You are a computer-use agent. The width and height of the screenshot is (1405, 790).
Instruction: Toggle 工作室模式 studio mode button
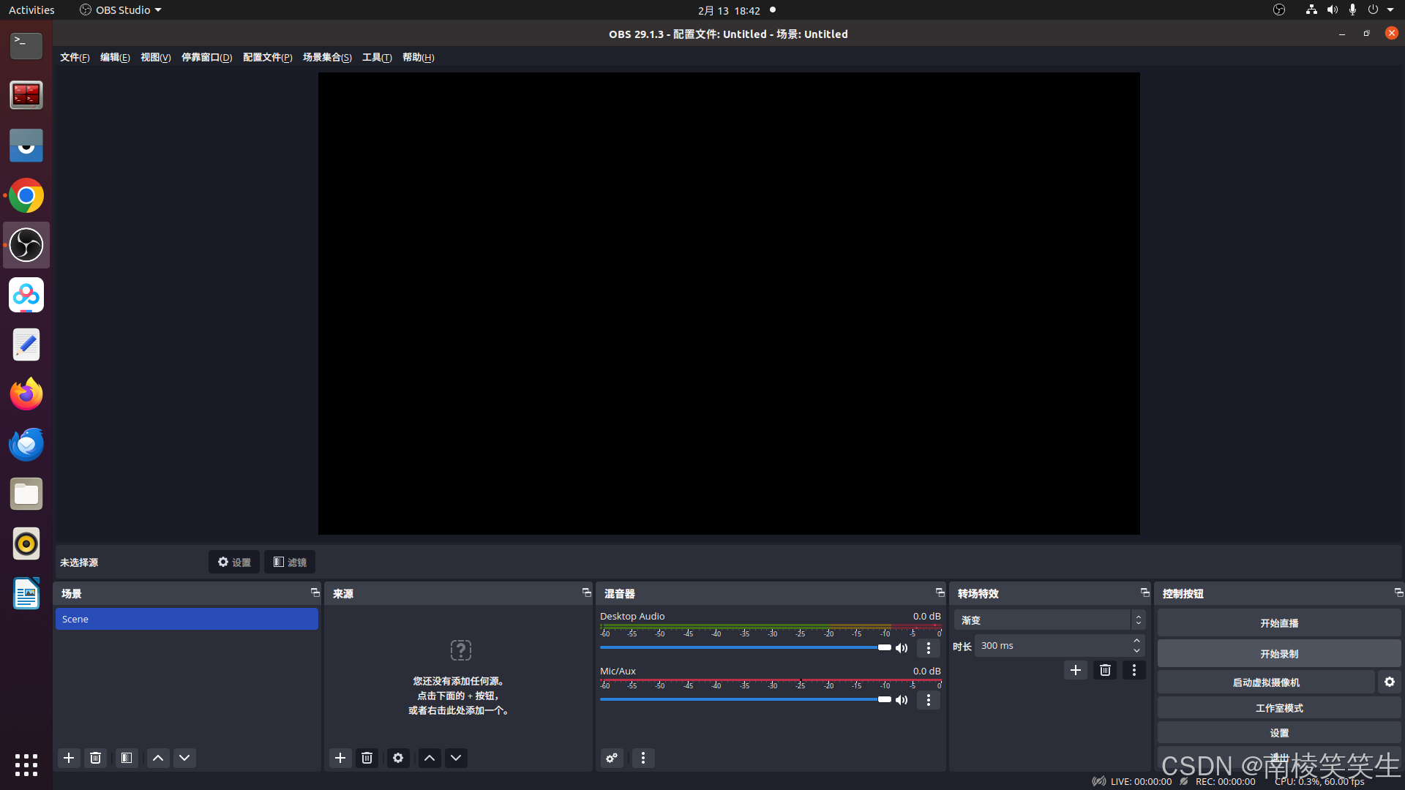[1278, 708]
